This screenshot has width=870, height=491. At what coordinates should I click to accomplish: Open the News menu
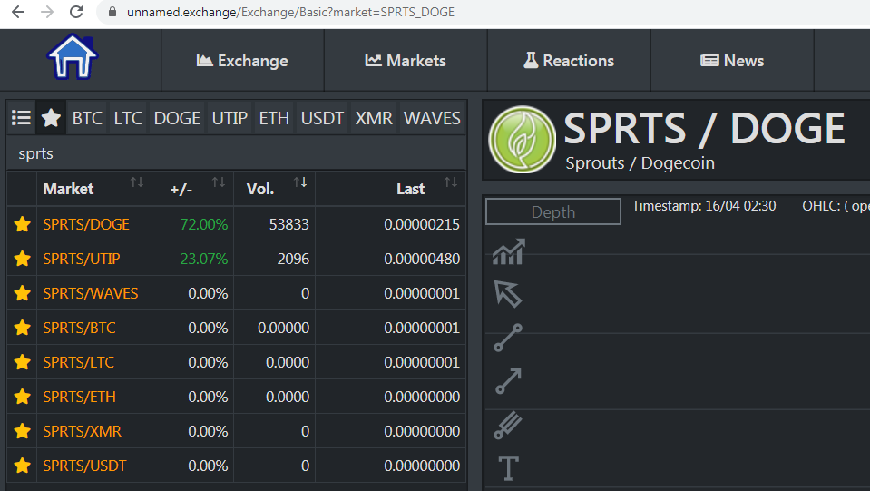point(732,61)
